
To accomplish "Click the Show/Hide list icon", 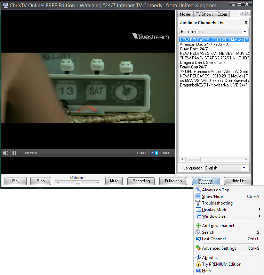I will (x=198, y=196).
